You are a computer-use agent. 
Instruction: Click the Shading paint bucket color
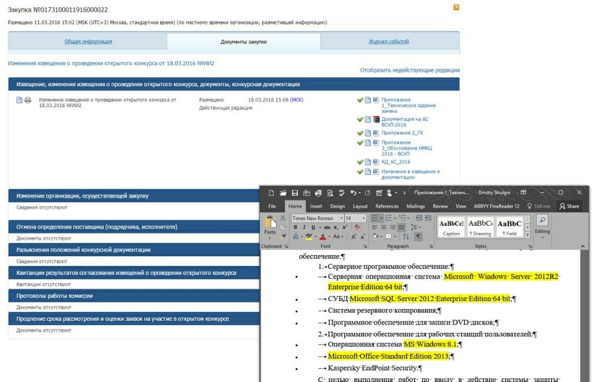[x=376, y=237]
